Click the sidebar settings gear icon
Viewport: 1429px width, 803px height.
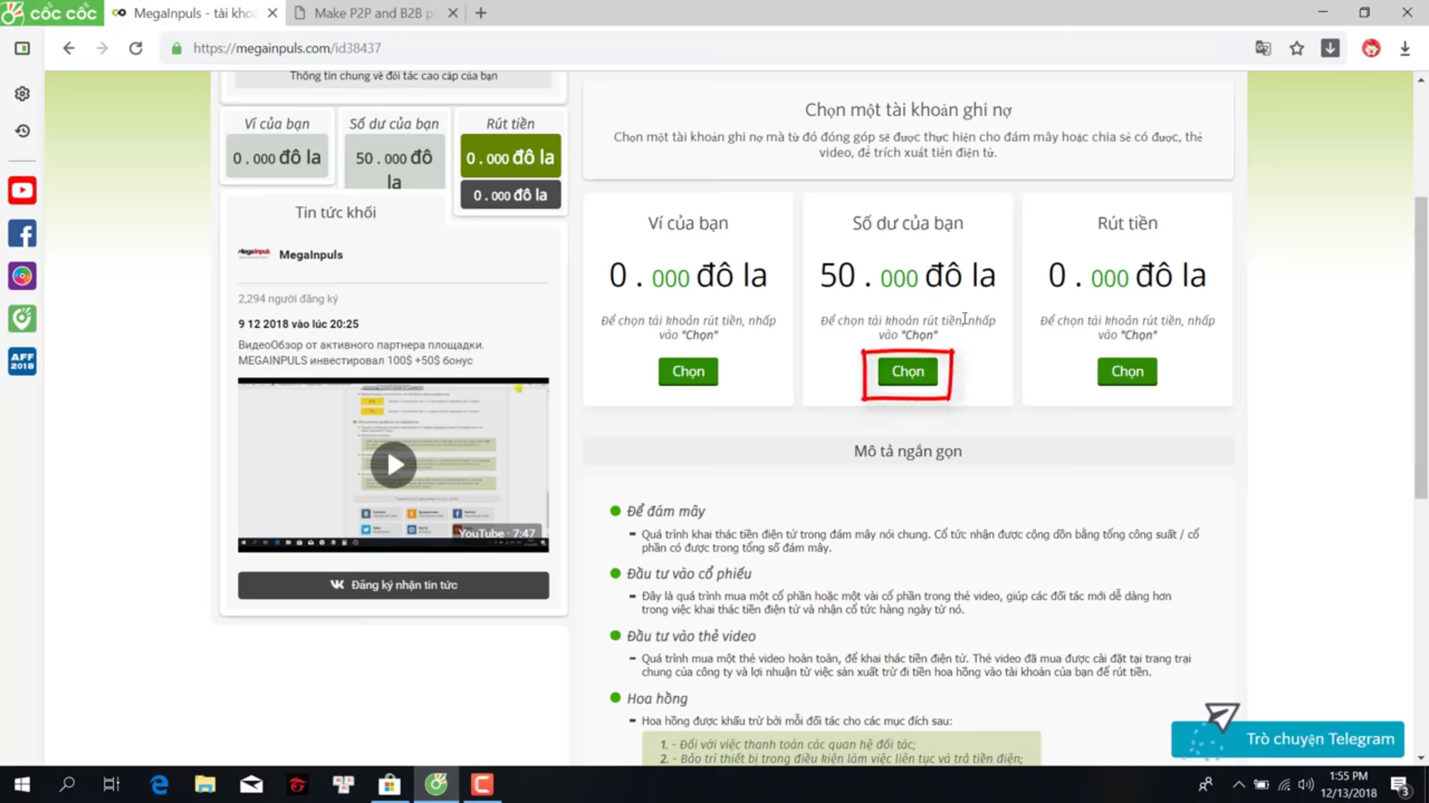click(22, 94)
